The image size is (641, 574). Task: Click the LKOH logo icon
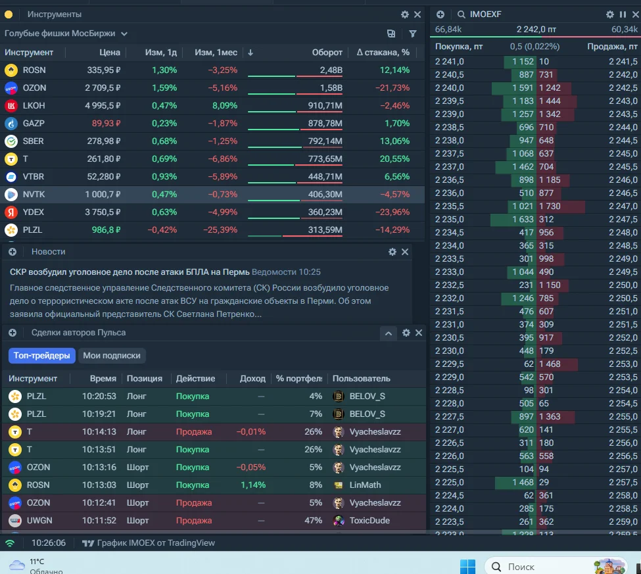click(11, 106)
